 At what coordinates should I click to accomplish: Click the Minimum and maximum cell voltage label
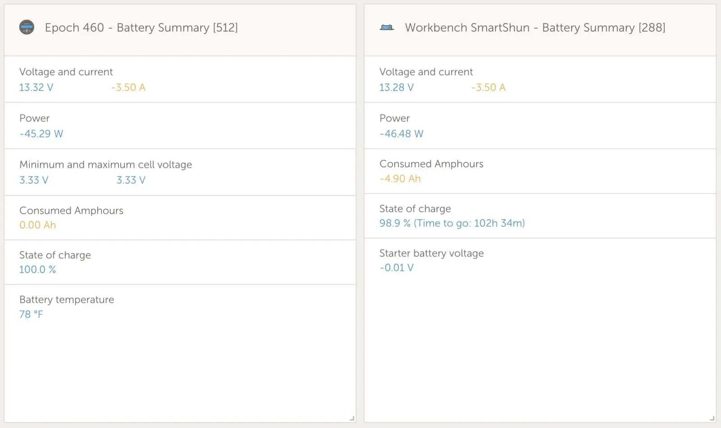[x=105, y=165]
